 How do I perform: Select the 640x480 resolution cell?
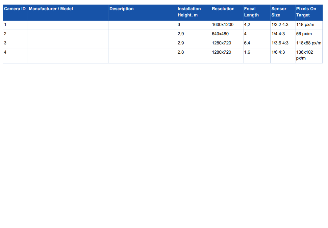click(220, 34)
